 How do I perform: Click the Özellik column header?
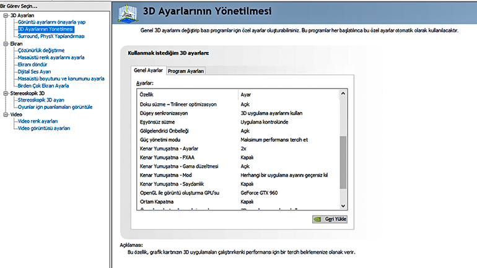tap(187, 95)
